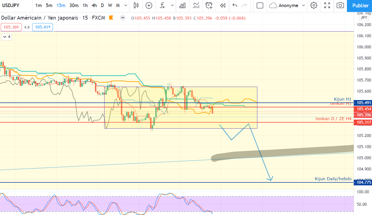Start bar replay mode

[x=223, y=5]
